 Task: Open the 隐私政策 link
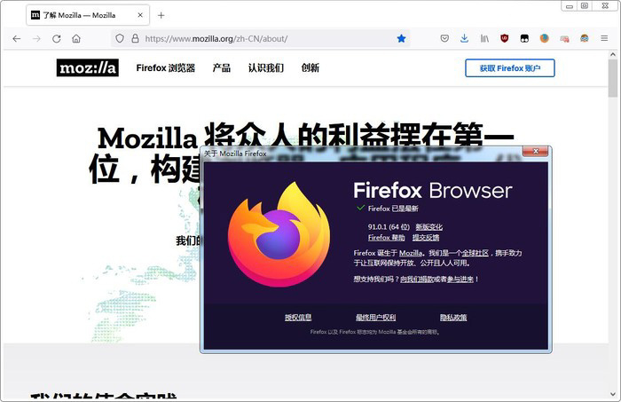point(453,317)
